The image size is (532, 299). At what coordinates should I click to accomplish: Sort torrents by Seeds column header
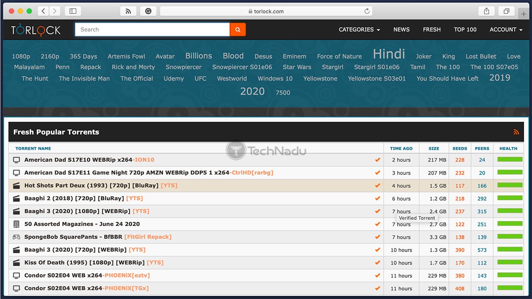(460, 148)
